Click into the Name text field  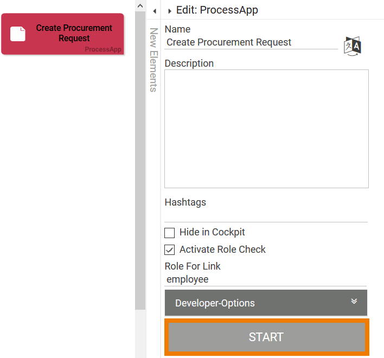click(x=251, y=42)
